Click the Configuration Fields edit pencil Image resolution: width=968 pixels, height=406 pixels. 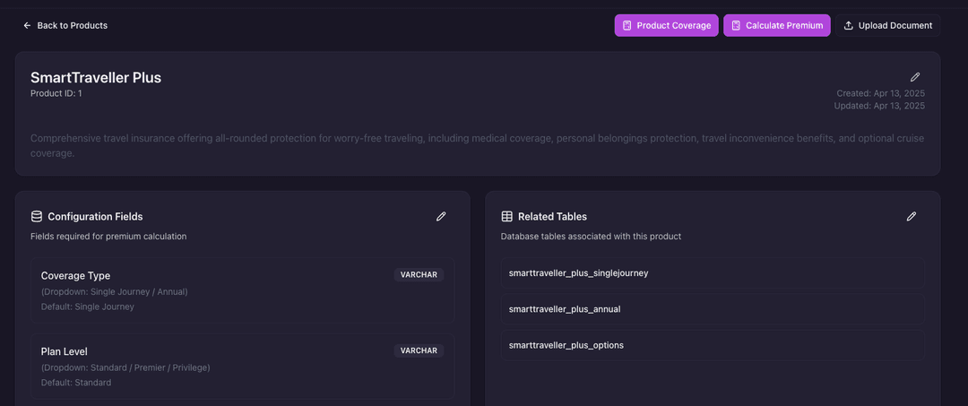441,217
